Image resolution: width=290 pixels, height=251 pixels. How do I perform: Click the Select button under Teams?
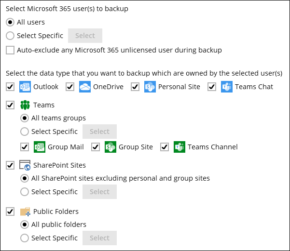99,132
